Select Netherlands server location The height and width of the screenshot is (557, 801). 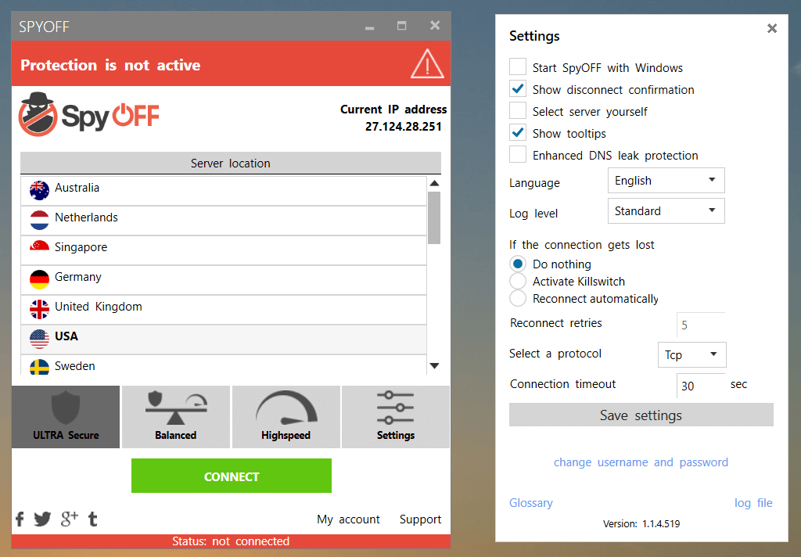(x=224, y=221)
